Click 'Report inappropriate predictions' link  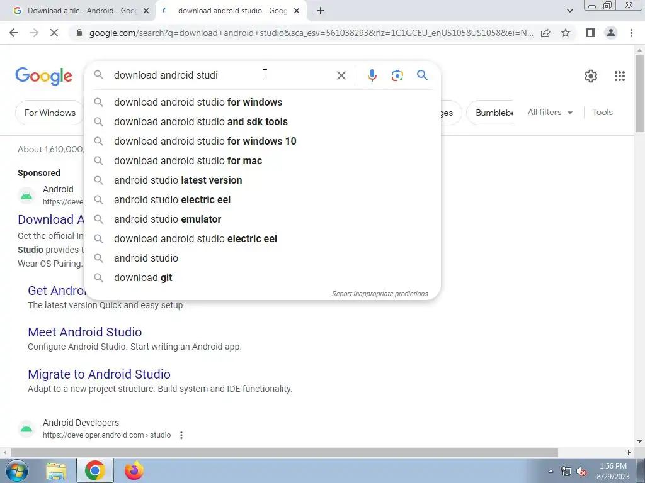[380, 294]
